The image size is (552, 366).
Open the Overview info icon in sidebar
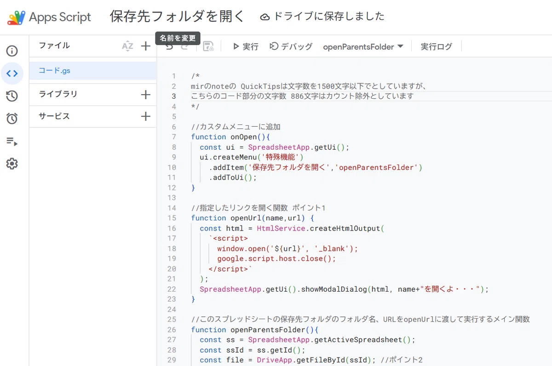12,51
